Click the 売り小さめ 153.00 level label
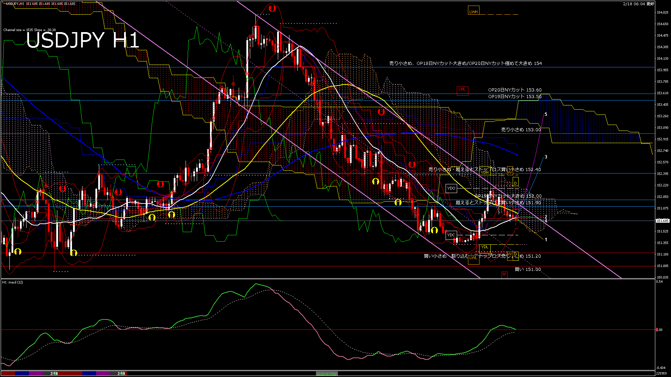 [x=521, y=130]
